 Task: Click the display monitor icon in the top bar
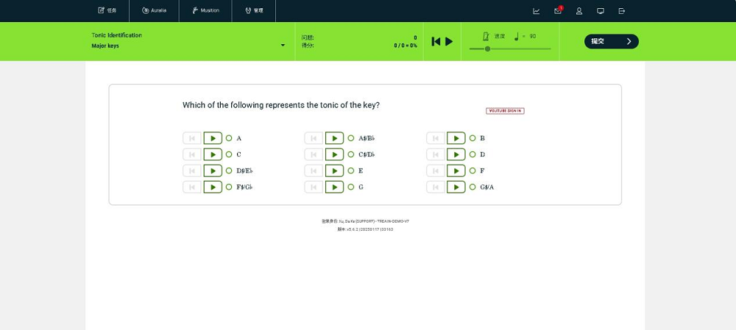(601, 11)
